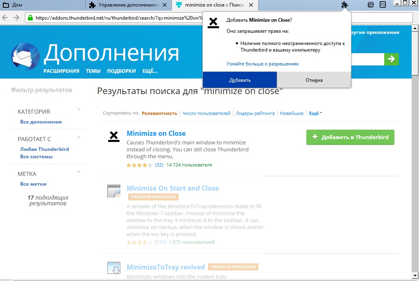
Task: Open the tasks checklist icon in tab bar
Action: (x=383, y=4)
